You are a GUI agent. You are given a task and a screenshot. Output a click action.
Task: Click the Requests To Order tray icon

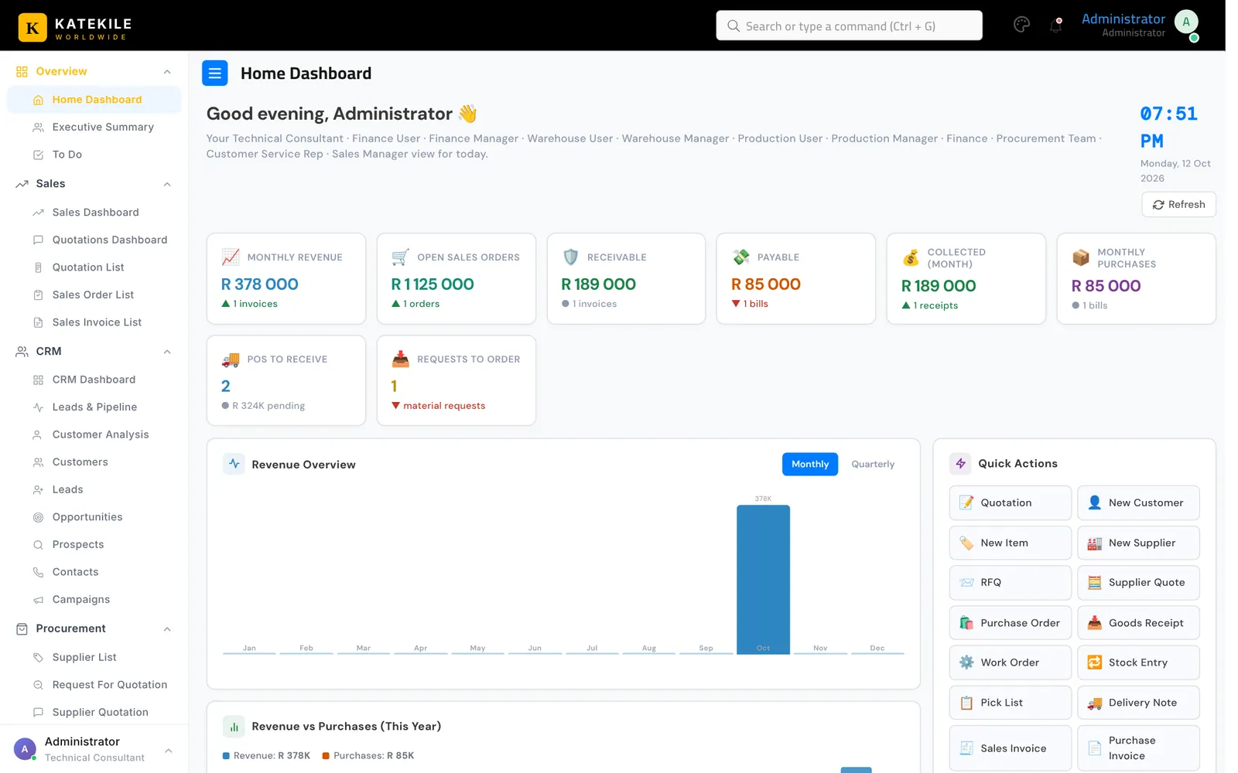pos(400,359)
